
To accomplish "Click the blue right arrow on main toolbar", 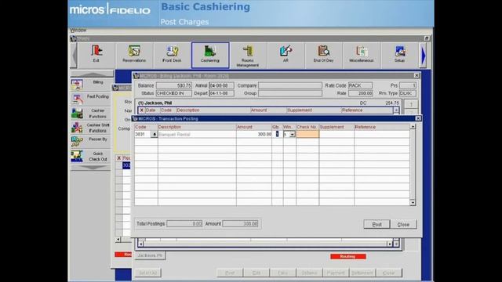I will point(424,56).
